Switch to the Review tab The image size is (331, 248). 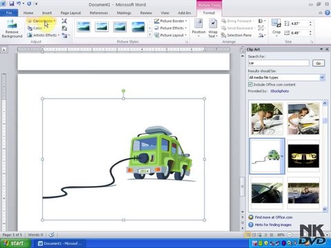(x=146, y=13)
